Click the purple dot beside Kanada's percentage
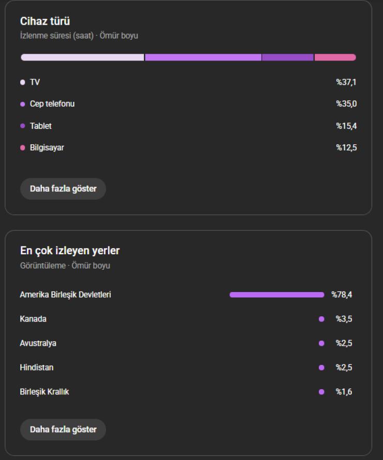Image resolution: width=383 pixels, height=460 pixels. click(x=321, y=319)
